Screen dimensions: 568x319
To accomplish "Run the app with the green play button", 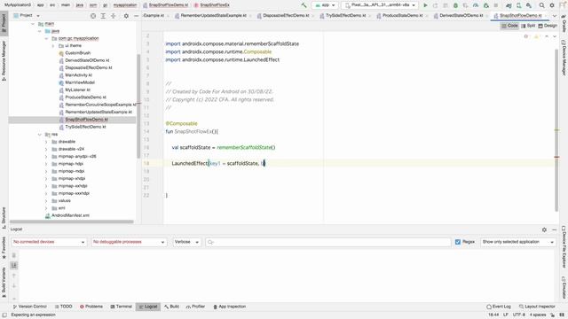I will [x=425, y=5].
